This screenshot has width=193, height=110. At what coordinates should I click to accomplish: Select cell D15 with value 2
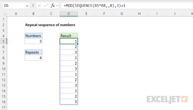click(69, 96)
